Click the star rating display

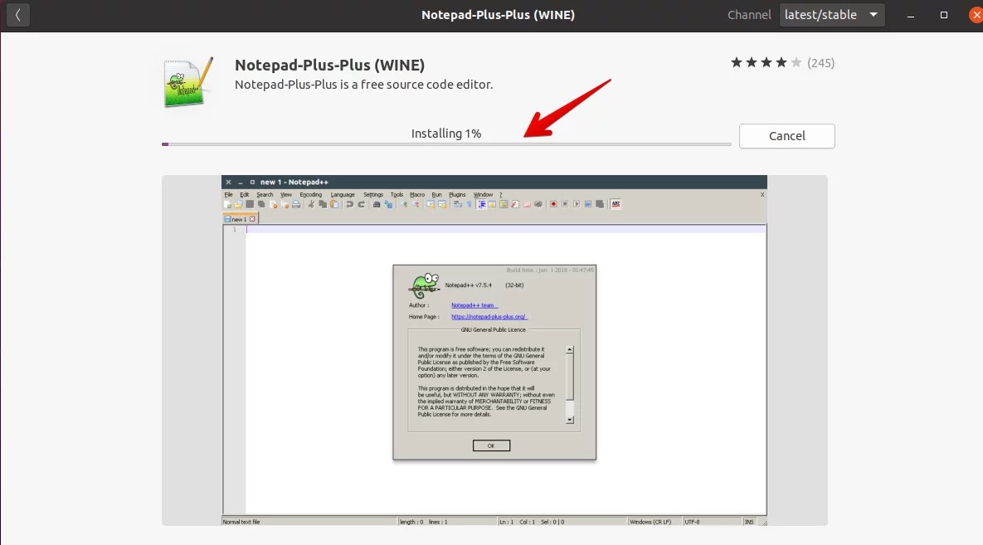(x=766, y=63)
